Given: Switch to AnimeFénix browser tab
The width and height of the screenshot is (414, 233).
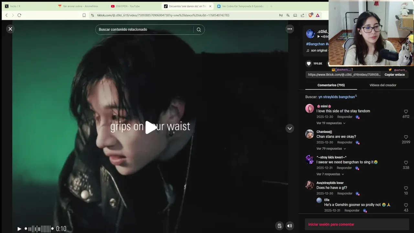Looking at the screenshot, I should click(81, 6).
